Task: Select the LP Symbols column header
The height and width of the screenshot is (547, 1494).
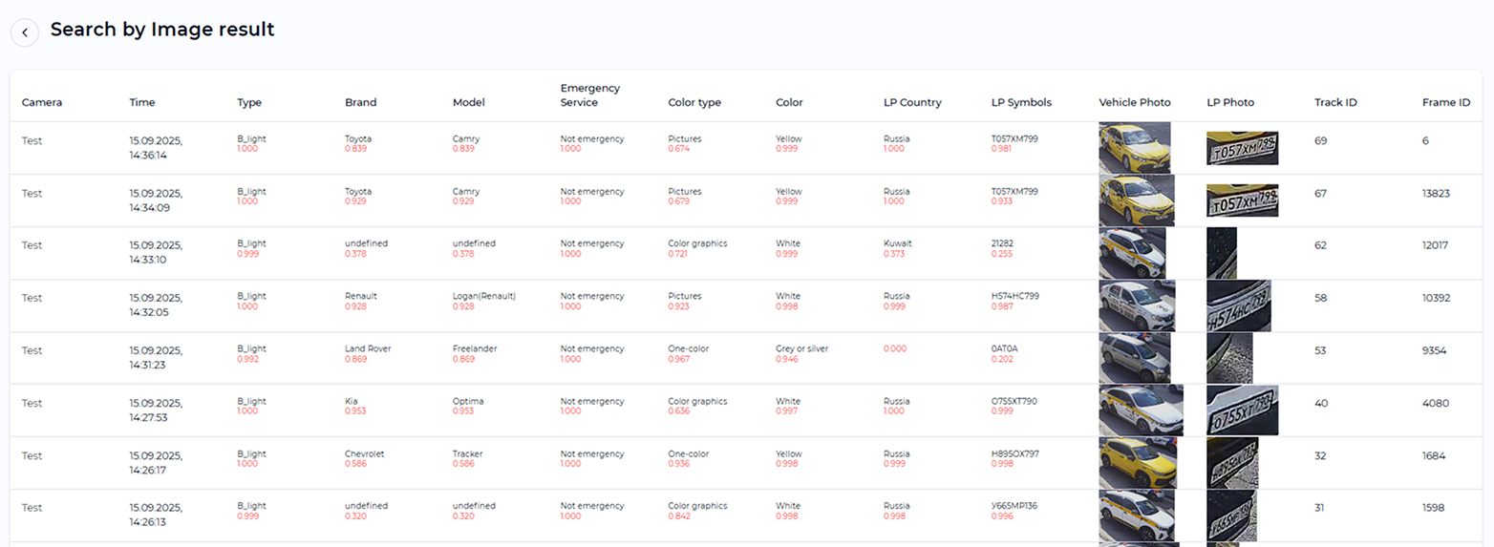Action: click(1021, 102)
